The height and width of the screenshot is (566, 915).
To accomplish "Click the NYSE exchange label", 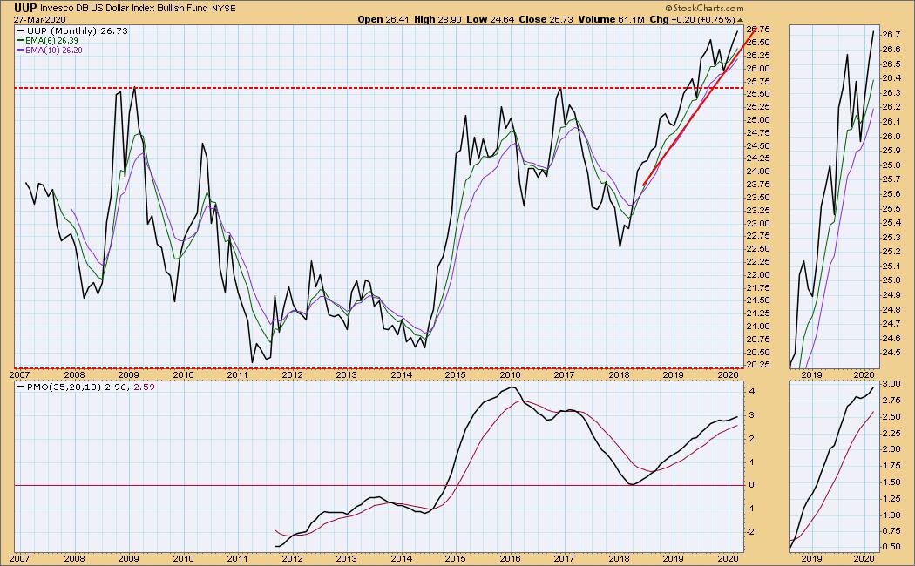I will (x=224, y=9).
